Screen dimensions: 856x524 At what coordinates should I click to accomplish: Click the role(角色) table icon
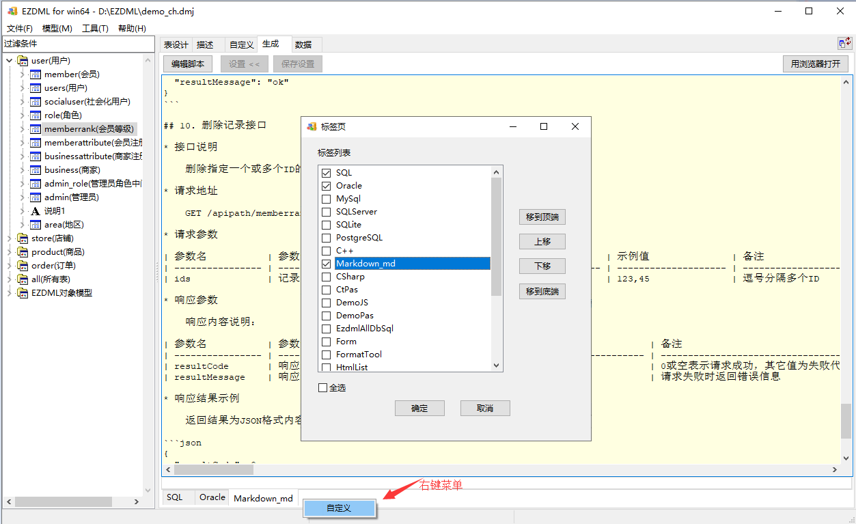tap(36, 115)
